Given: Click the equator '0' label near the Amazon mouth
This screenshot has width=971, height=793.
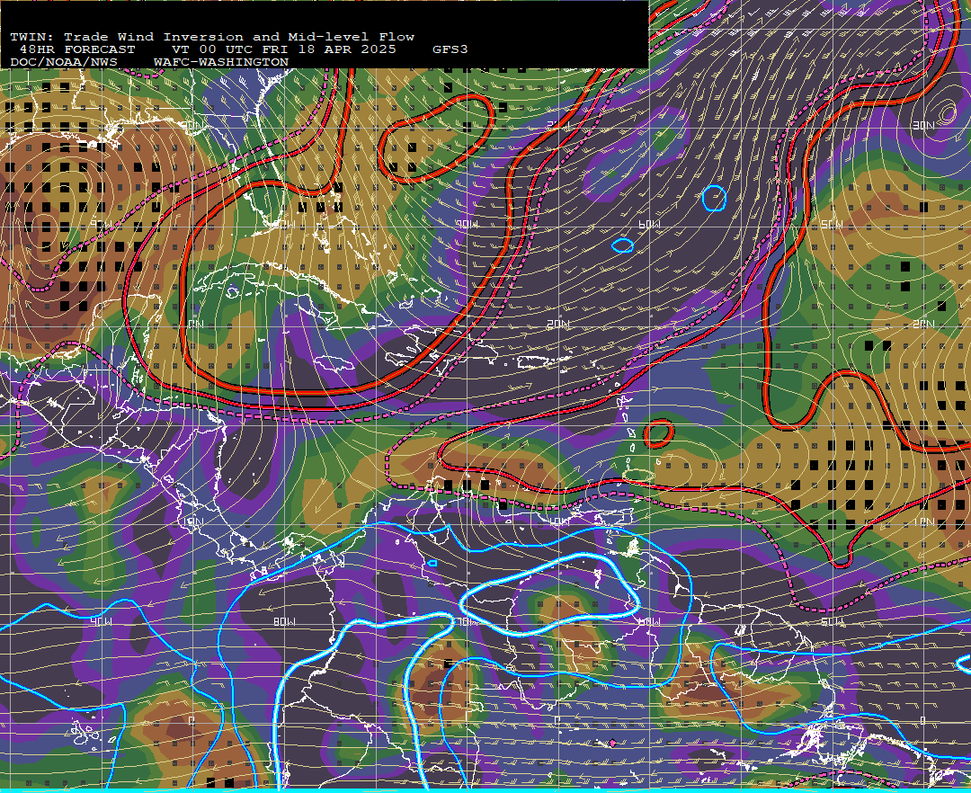Looking at the screenshot, I should coord(923,720).
